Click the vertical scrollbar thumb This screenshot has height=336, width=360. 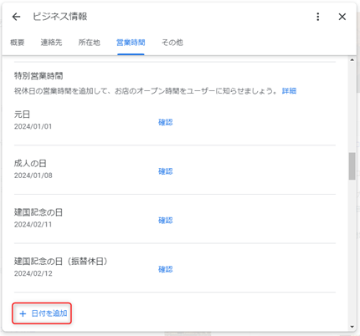tap(352, 166)
